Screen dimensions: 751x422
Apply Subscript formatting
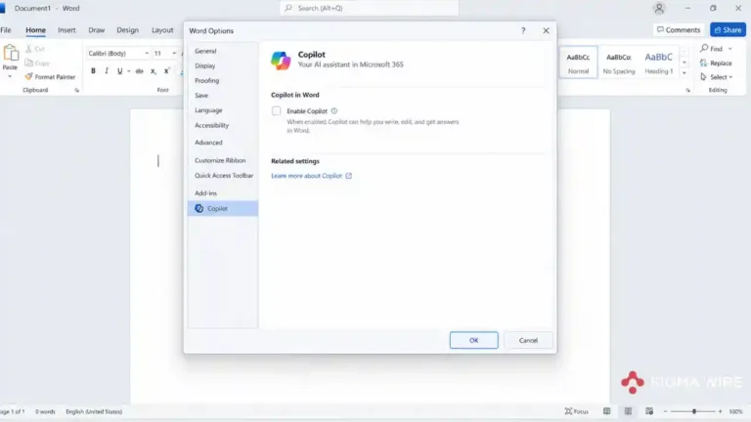pyautogui.click(x=154, y=71)
